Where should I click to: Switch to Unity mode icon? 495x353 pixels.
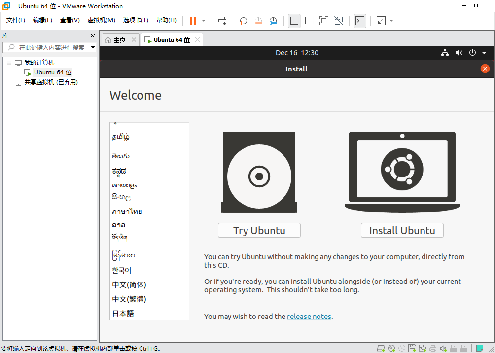(x=339, y=21)
